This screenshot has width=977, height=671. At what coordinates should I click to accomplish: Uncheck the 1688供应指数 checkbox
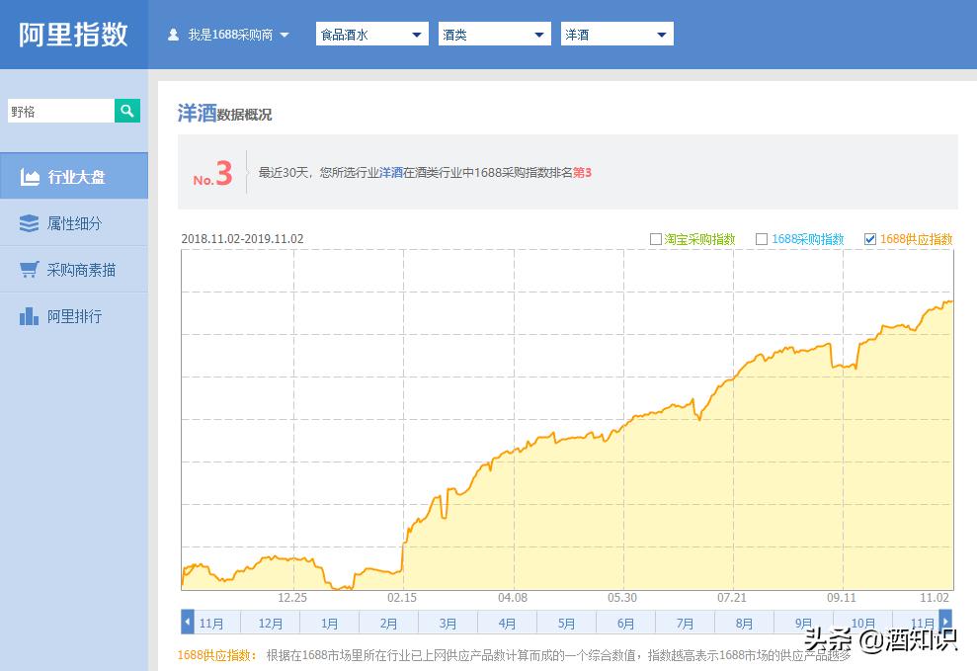point(870,239)
